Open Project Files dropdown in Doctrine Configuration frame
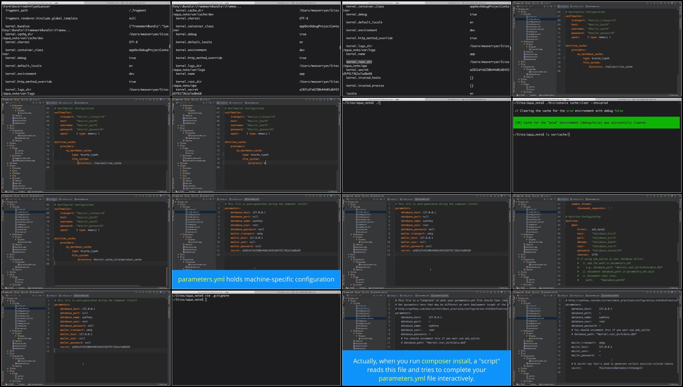683x387 pixels. pos(524,199)
